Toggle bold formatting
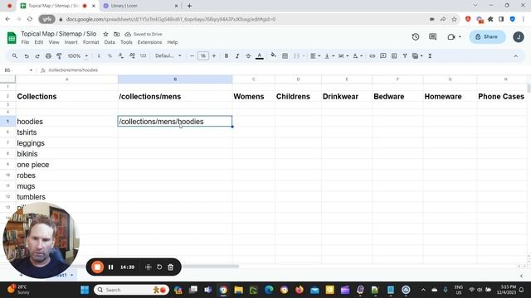The height and width of the screenshot is (298, 531). point(227,55)
